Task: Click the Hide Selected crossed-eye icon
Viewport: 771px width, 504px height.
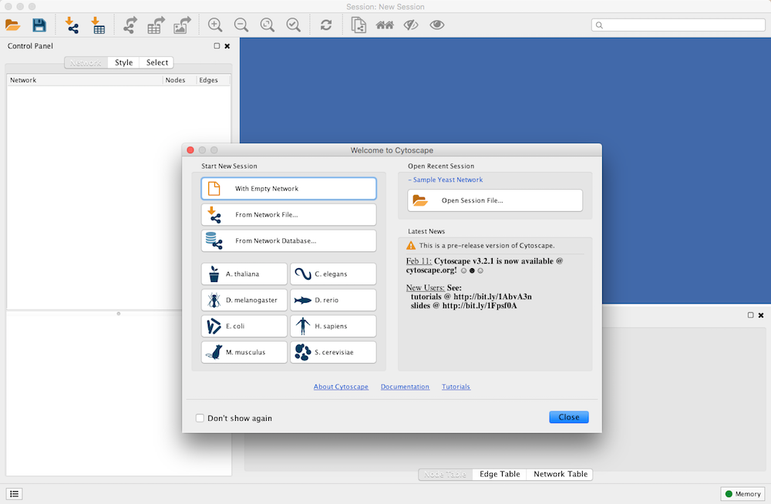Action: (411, 25)
